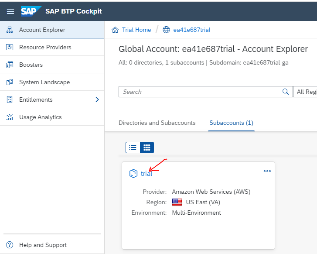Click the US flag icon

[177, 202]
